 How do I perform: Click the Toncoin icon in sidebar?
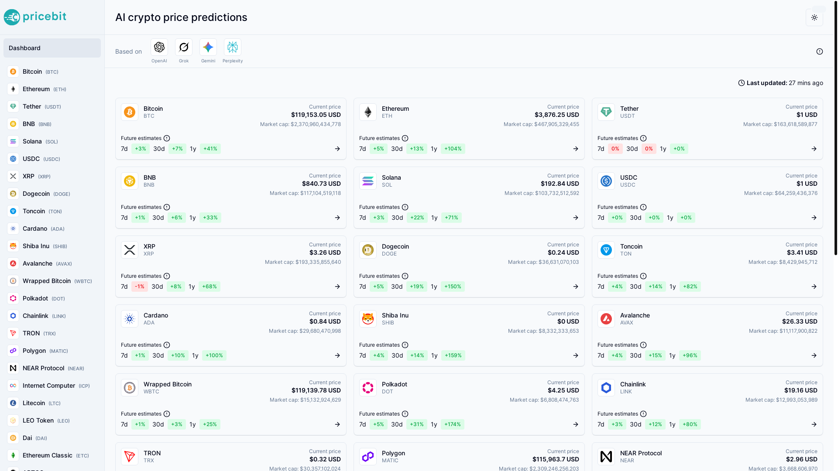click(13, 211)
